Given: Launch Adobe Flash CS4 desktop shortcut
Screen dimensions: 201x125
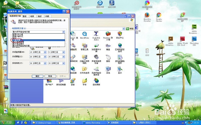Looking at the screenshot, I should point(182,41).
